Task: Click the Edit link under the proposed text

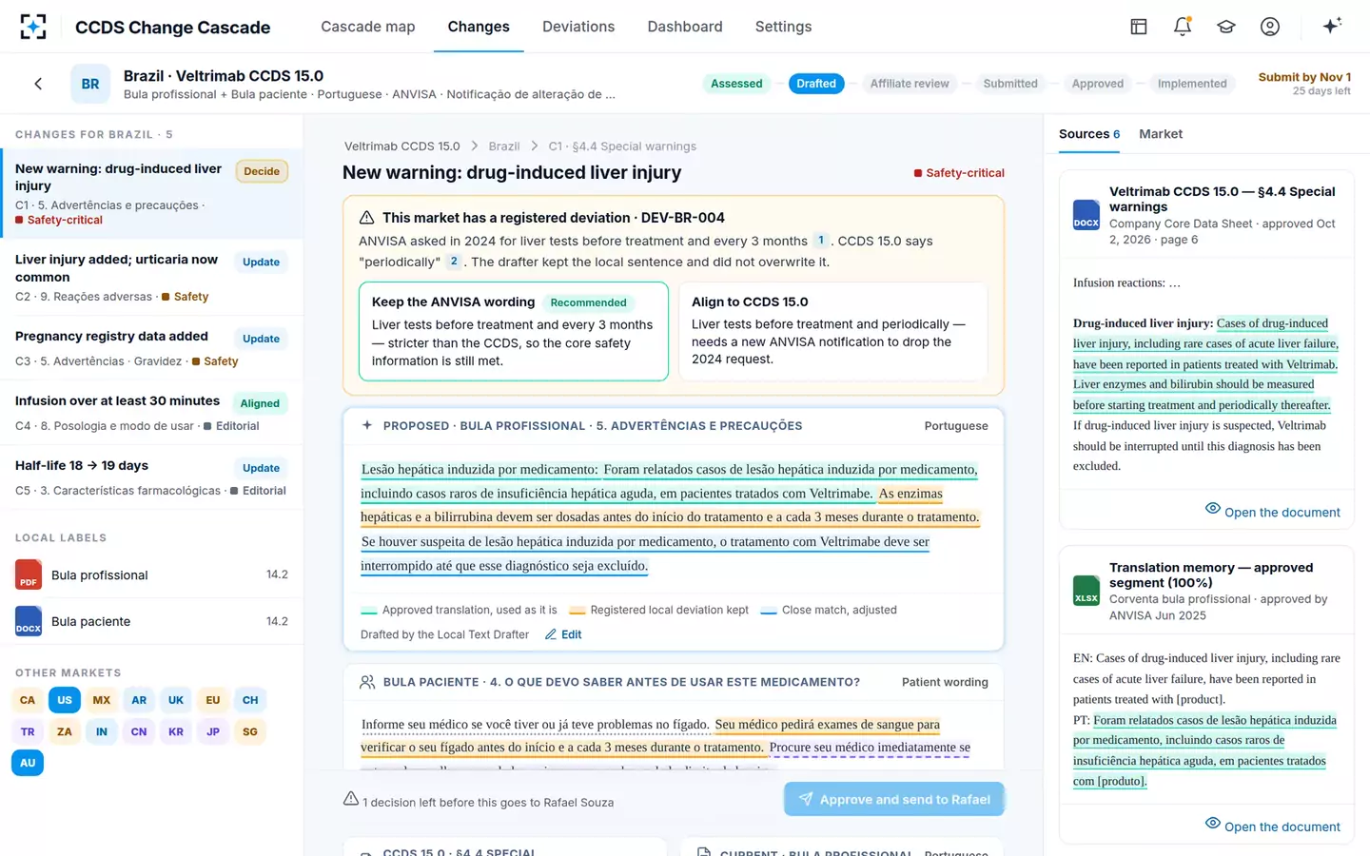Action: pyautogui.click(x=563, y=634)
